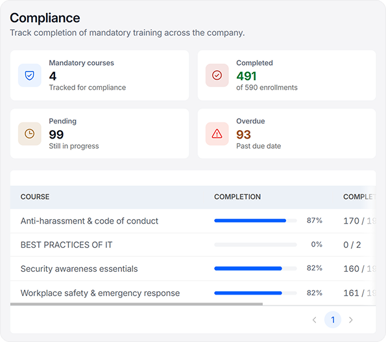Screen dimensions: 386x342
Task: Click the 87% completion value
Action: coord(315,220)
